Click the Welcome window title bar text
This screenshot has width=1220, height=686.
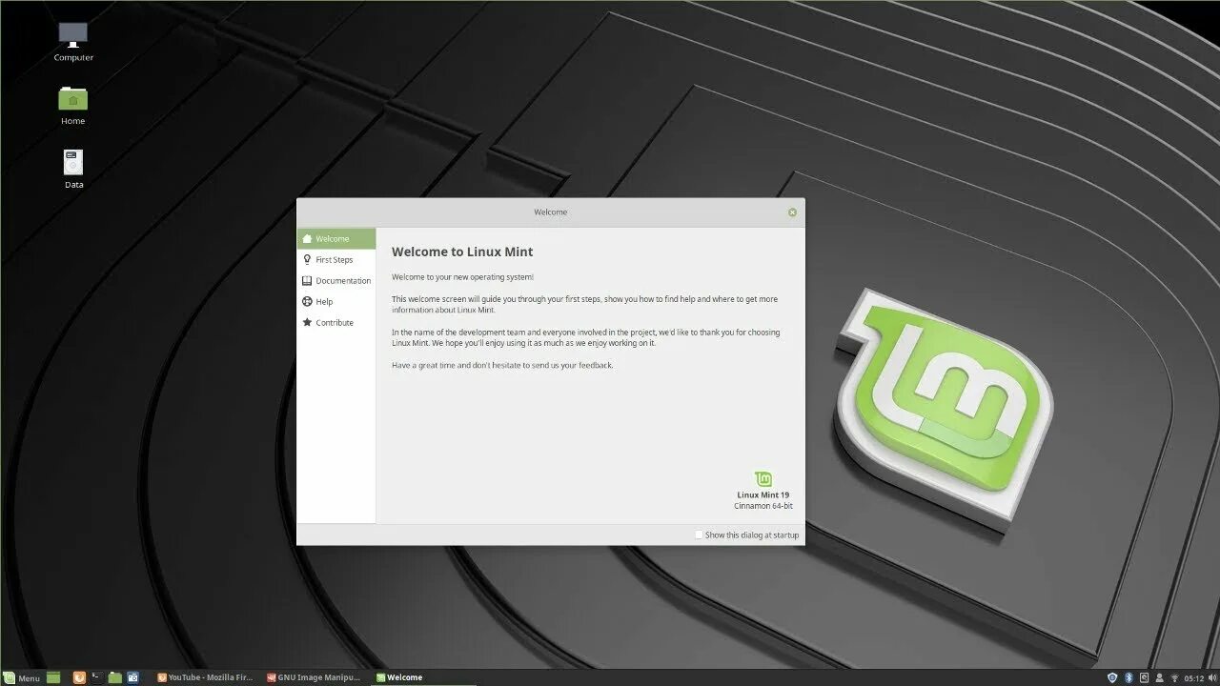550,212
